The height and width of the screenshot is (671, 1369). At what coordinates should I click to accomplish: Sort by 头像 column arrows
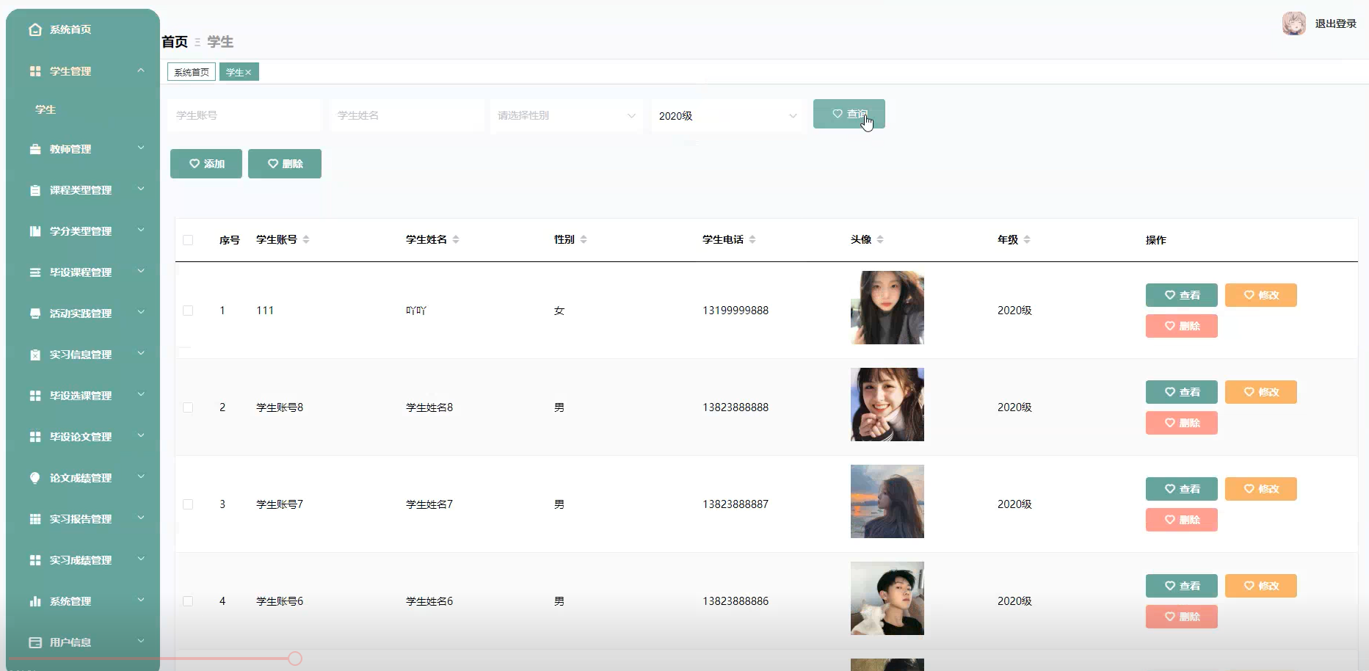[x=880, y=239]
